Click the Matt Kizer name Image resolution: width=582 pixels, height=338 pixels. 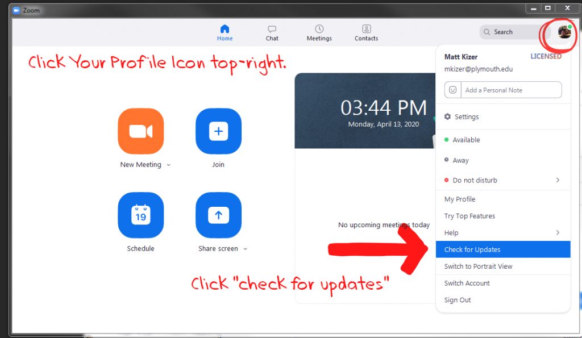(460, 57)
